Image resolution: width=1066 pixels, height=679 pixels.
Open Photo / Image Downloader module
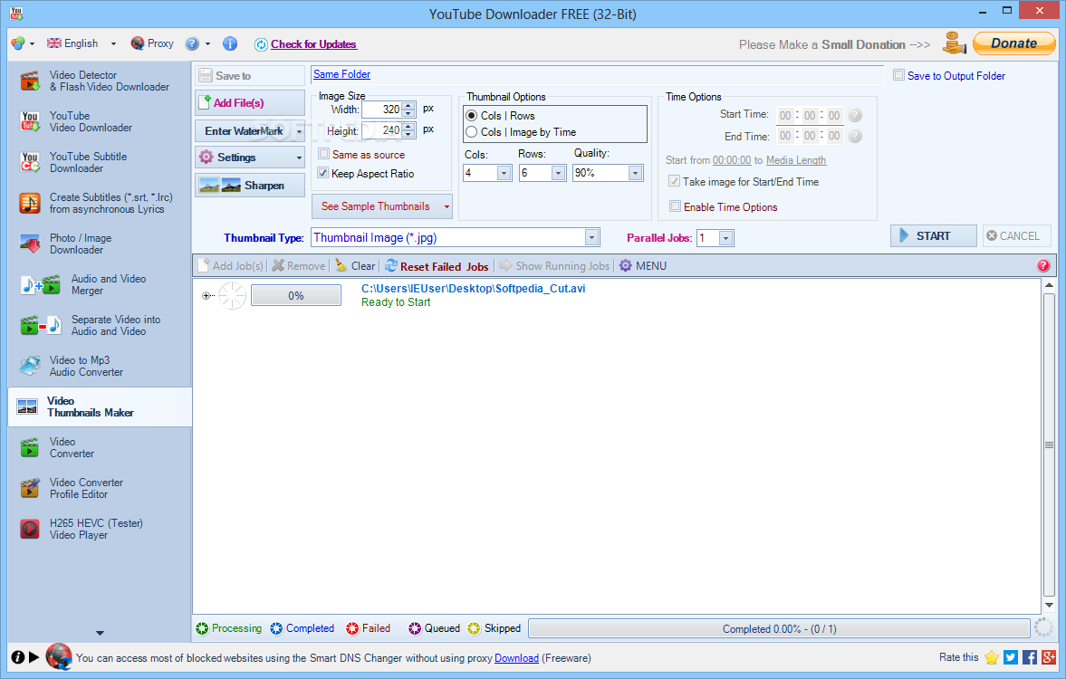tap(66, 244)
